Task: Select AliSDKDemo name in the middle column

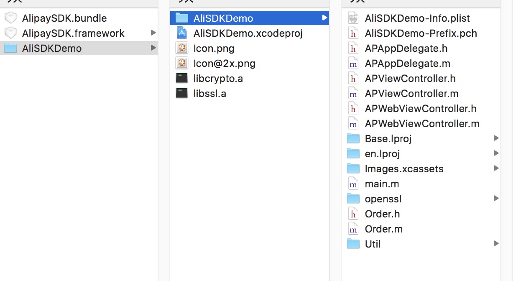Action: [223, 18]
